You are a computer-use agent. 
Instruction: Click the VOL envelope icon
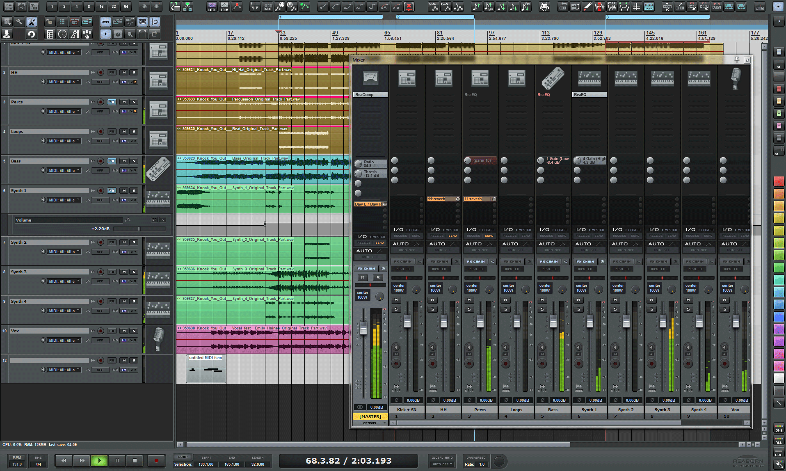433,6
